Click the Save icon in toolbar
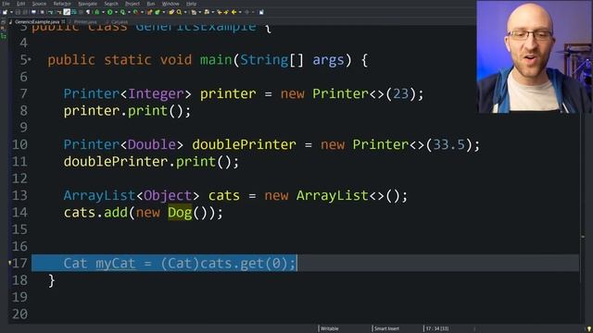593x333 pixels. click(18, 12)
